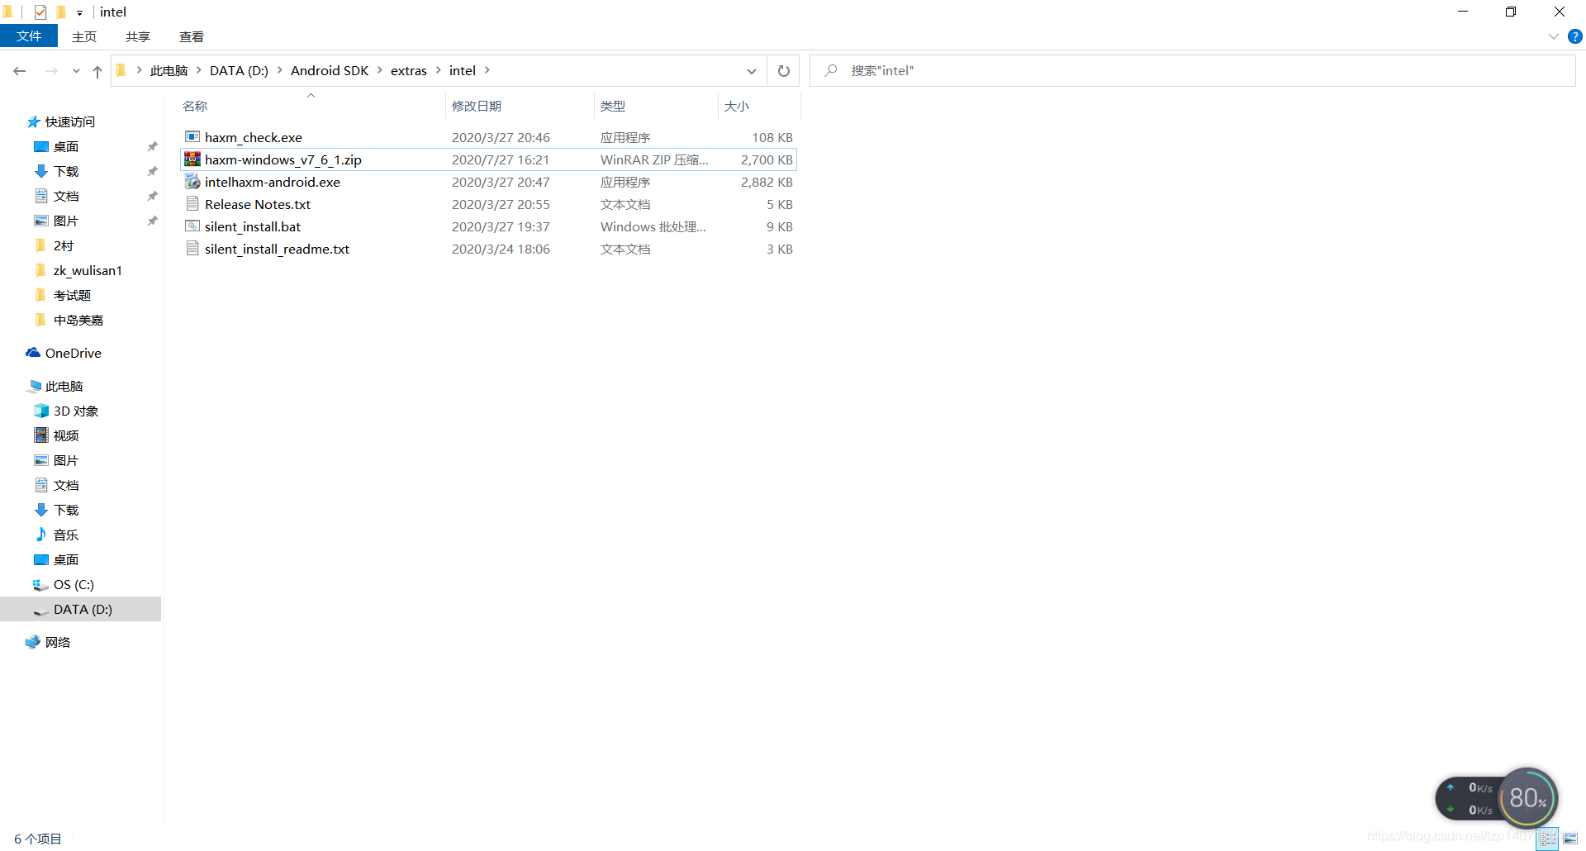The image size is (1586, 851).
Task: Select DATA (D:) drive in sidebar
Action: pyautogui.click(x=81, y=609)
